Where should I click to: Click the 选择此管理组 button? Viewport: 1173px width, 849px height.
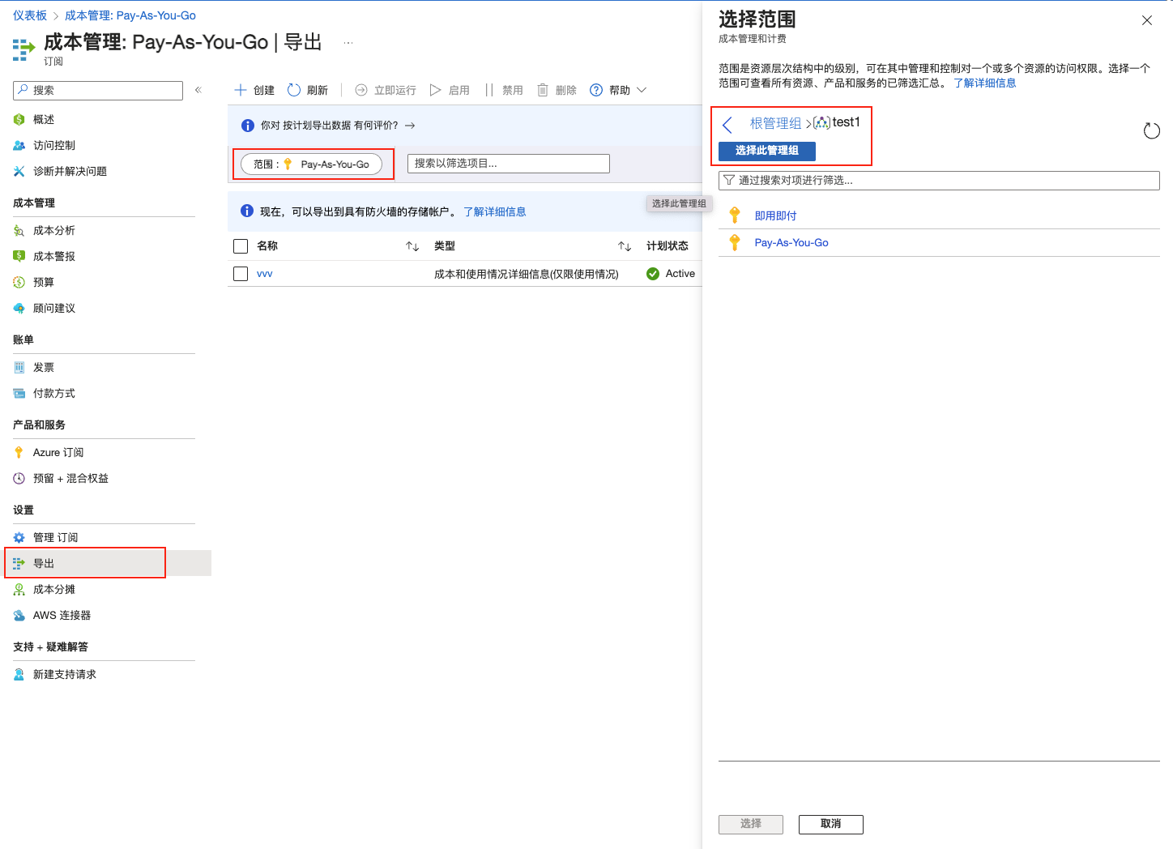[766, 151]
